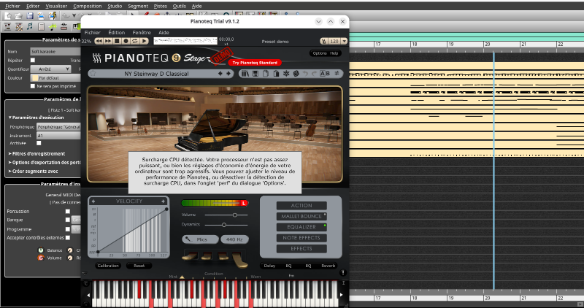Click the dice random preset icon
This screenshot has width=584, height=308.
pyautogui.click(x=296, y=74)
